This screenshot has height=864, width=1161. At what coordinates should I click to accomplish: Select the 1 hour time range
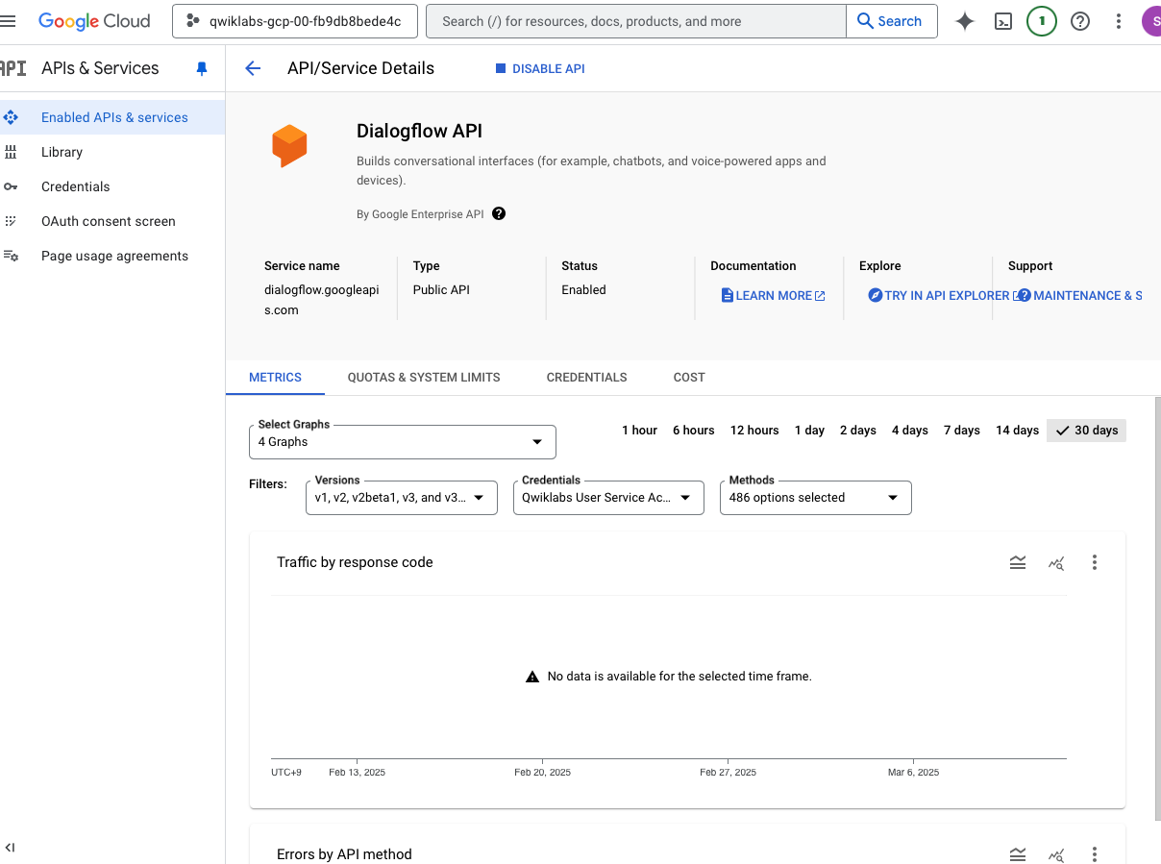coord(639,431)
